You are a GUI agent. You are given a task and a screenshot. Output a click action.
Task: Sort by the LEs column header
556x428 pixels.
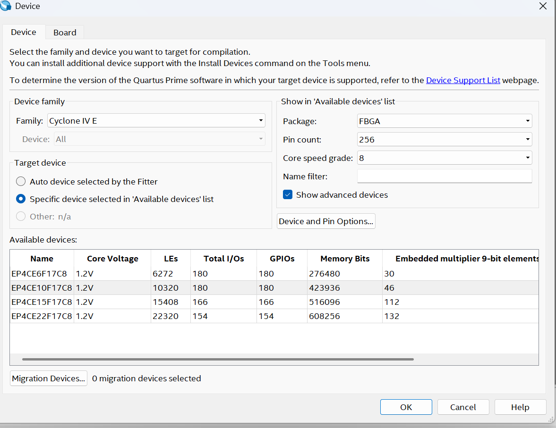(171, 259)
